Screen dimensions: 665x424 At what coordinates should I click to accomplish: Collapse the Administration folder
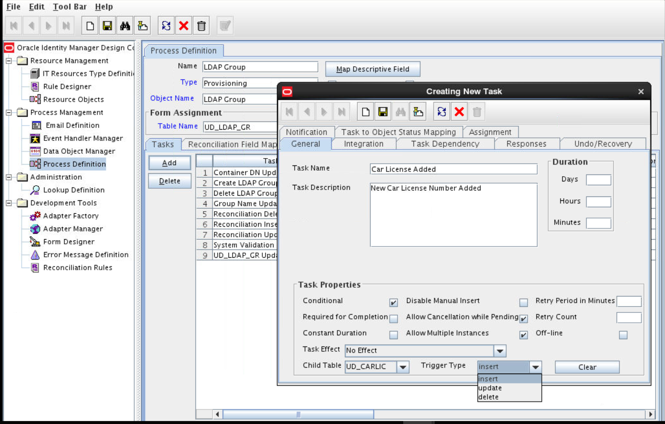[x=9, y=177]
